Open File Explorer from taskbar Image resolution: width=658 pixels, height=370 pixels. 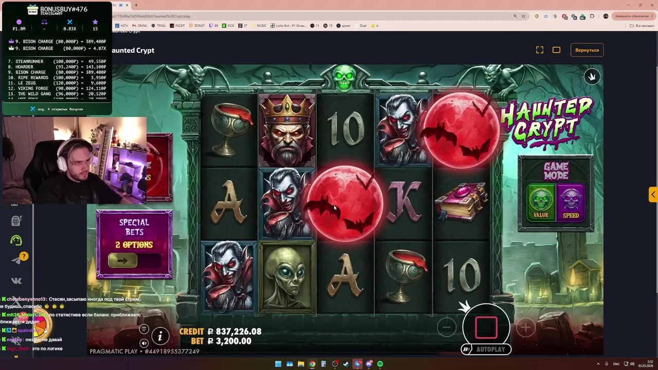point(301,364)
